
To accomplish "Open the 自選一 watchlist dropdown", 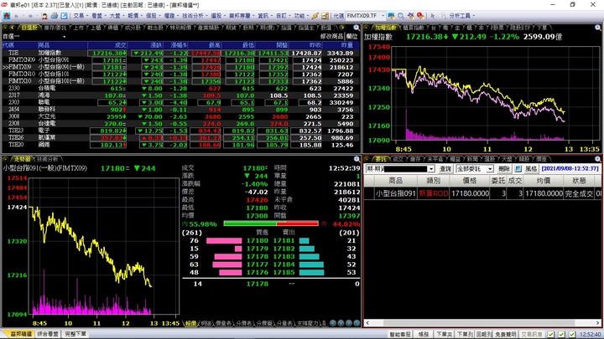I will (64, 37).
